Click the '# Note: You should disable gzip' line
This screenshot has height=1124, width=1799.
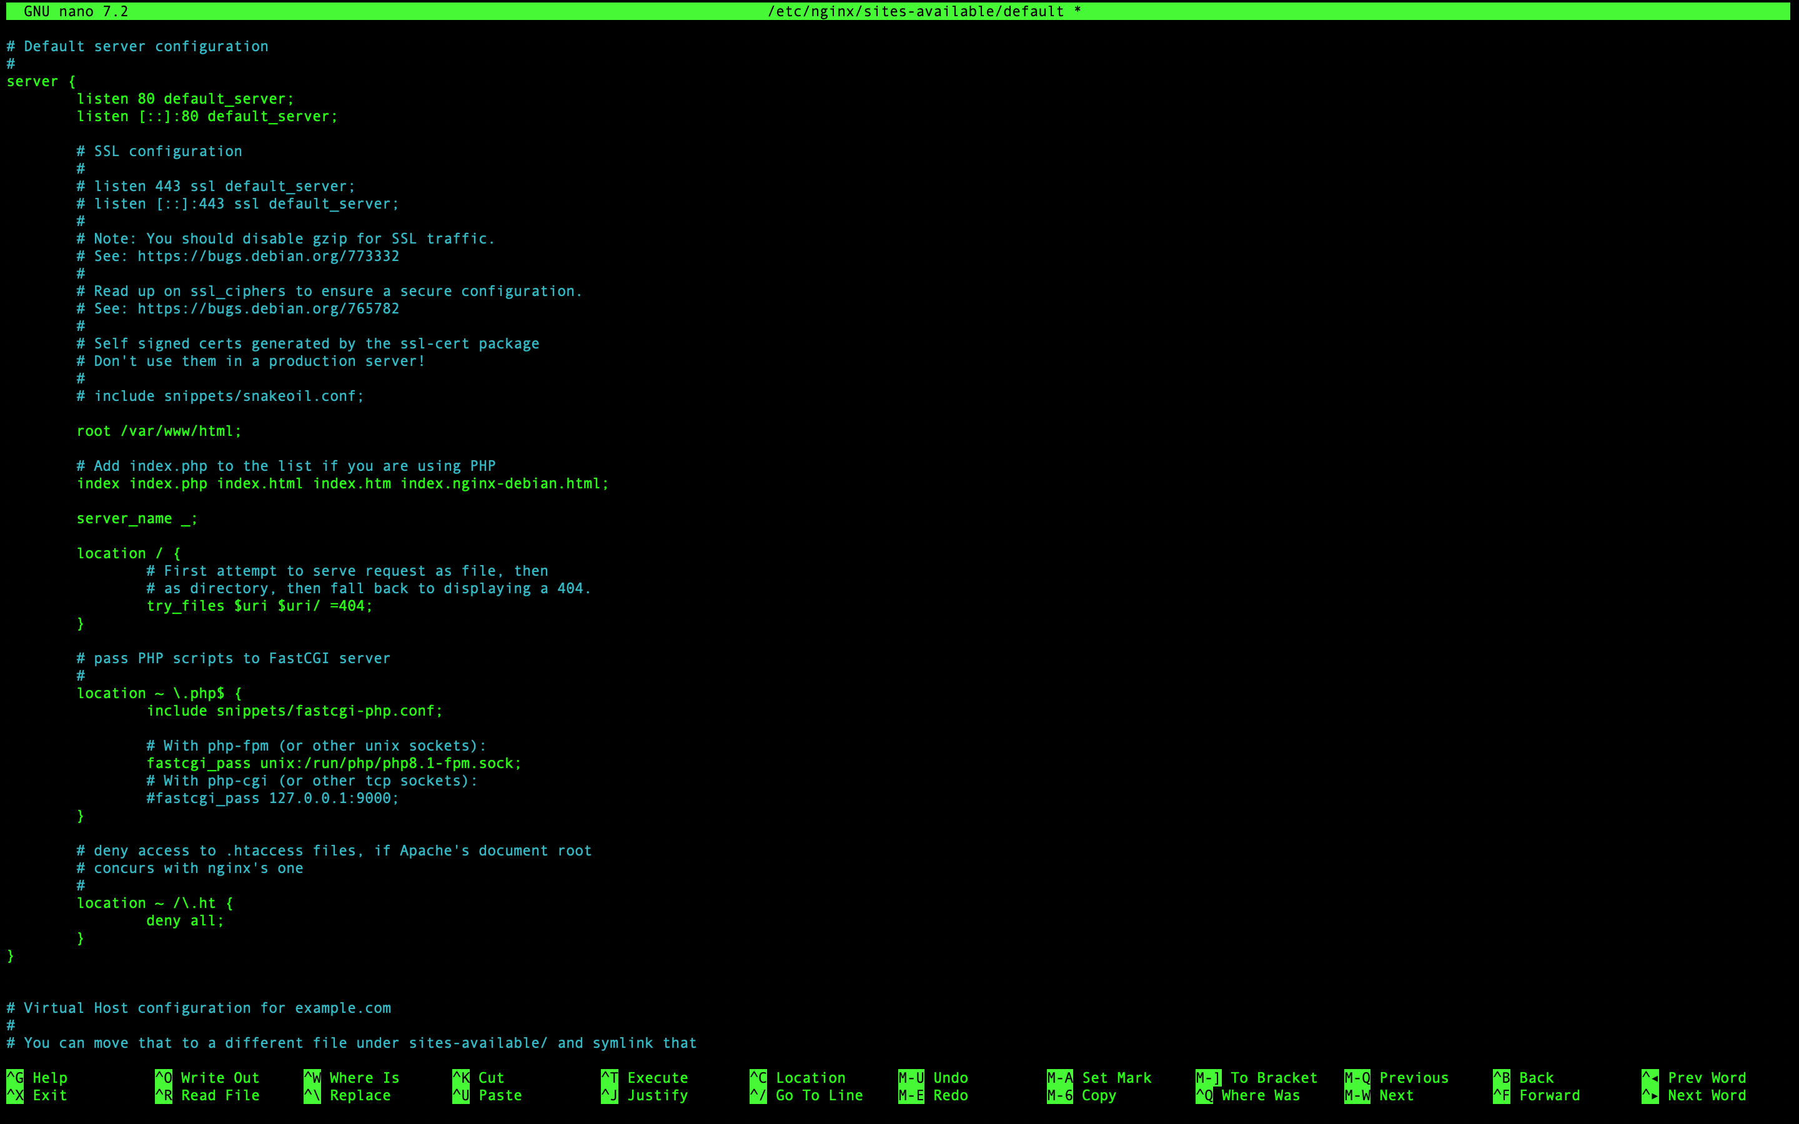[x=286, y=239]
